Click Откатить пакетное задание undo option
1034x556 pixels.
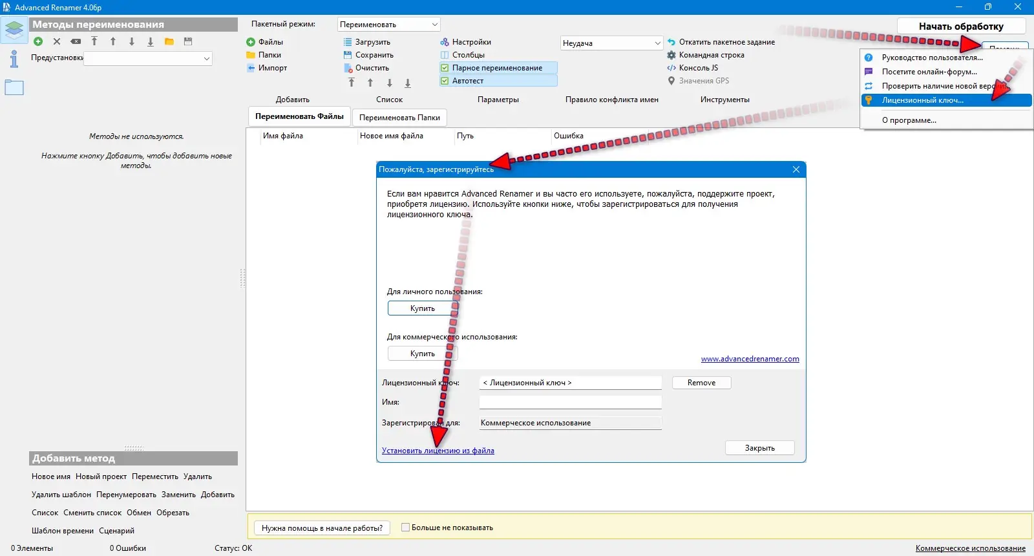point(721,42)
